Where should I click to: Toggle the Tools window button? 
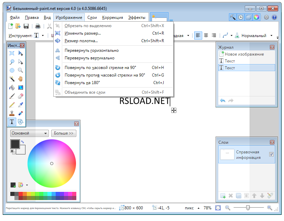tap(233, 18)
